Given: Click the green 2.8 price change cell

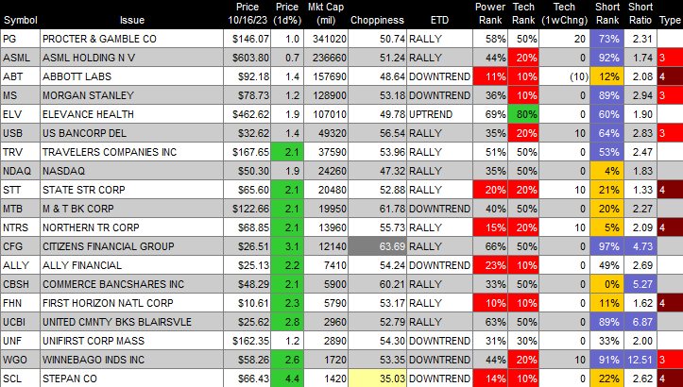Looking at the screenshot, I should coord(287,322).
